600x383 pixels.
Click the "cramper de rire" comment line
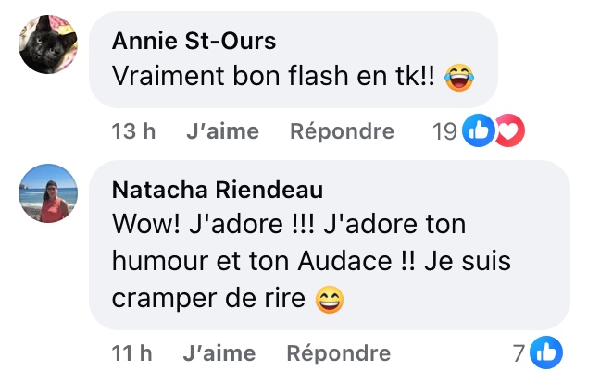point(208,299)
